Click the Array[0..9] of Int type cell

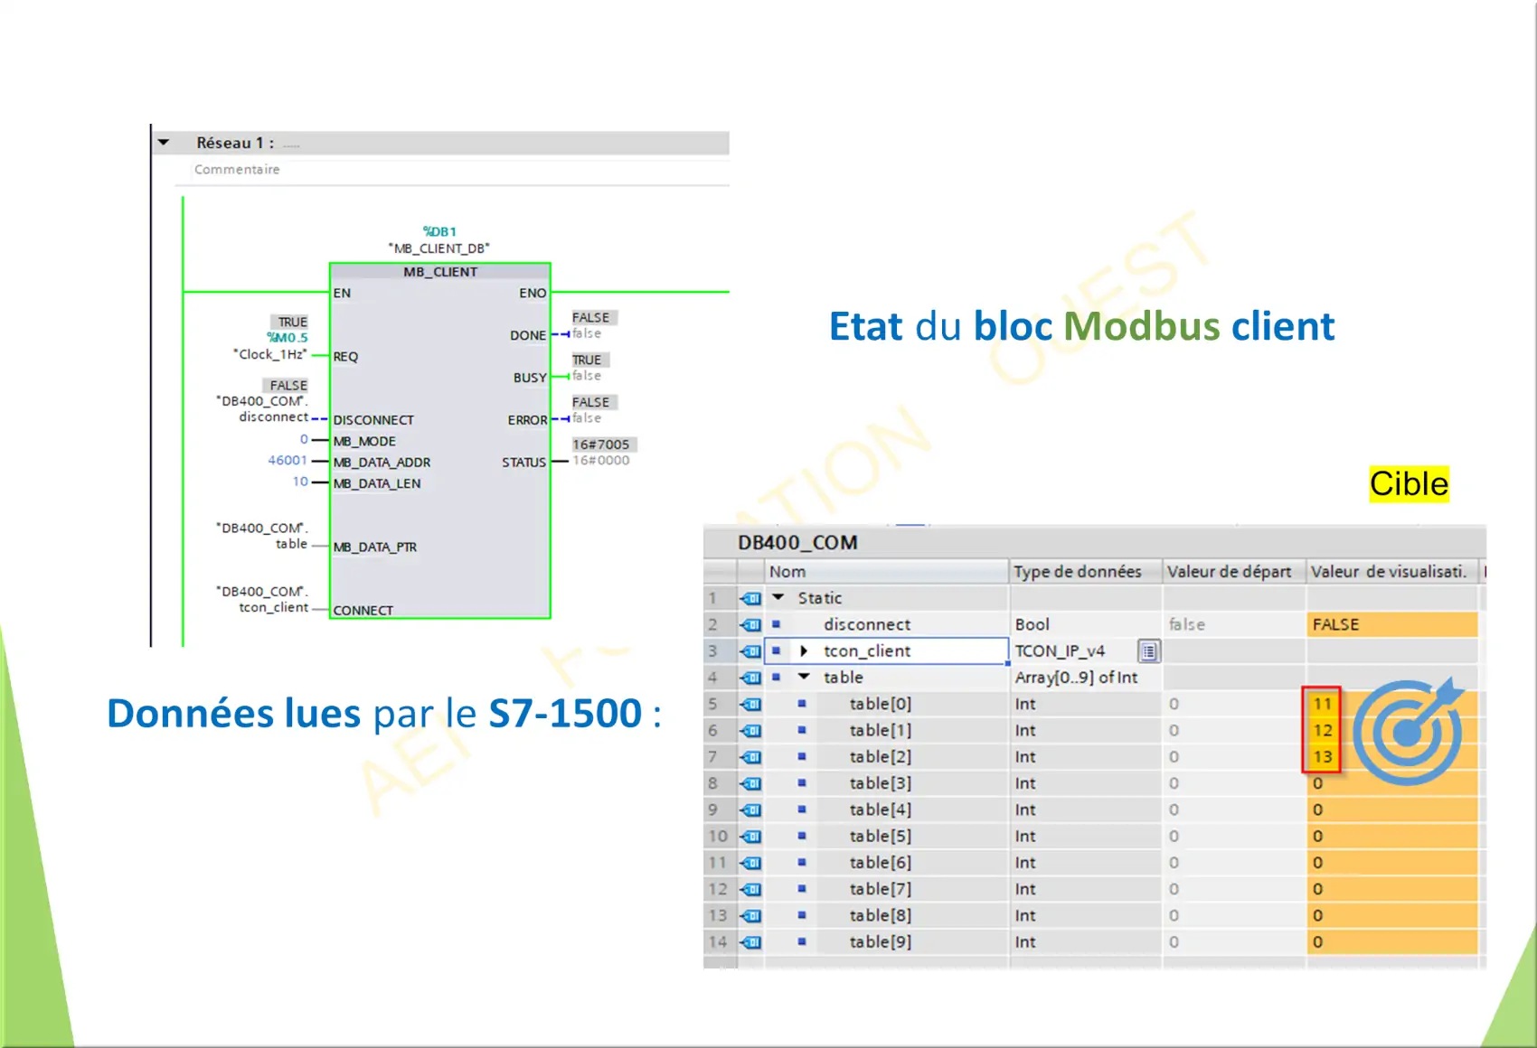pyautogui.click(x=1086, y=677)
